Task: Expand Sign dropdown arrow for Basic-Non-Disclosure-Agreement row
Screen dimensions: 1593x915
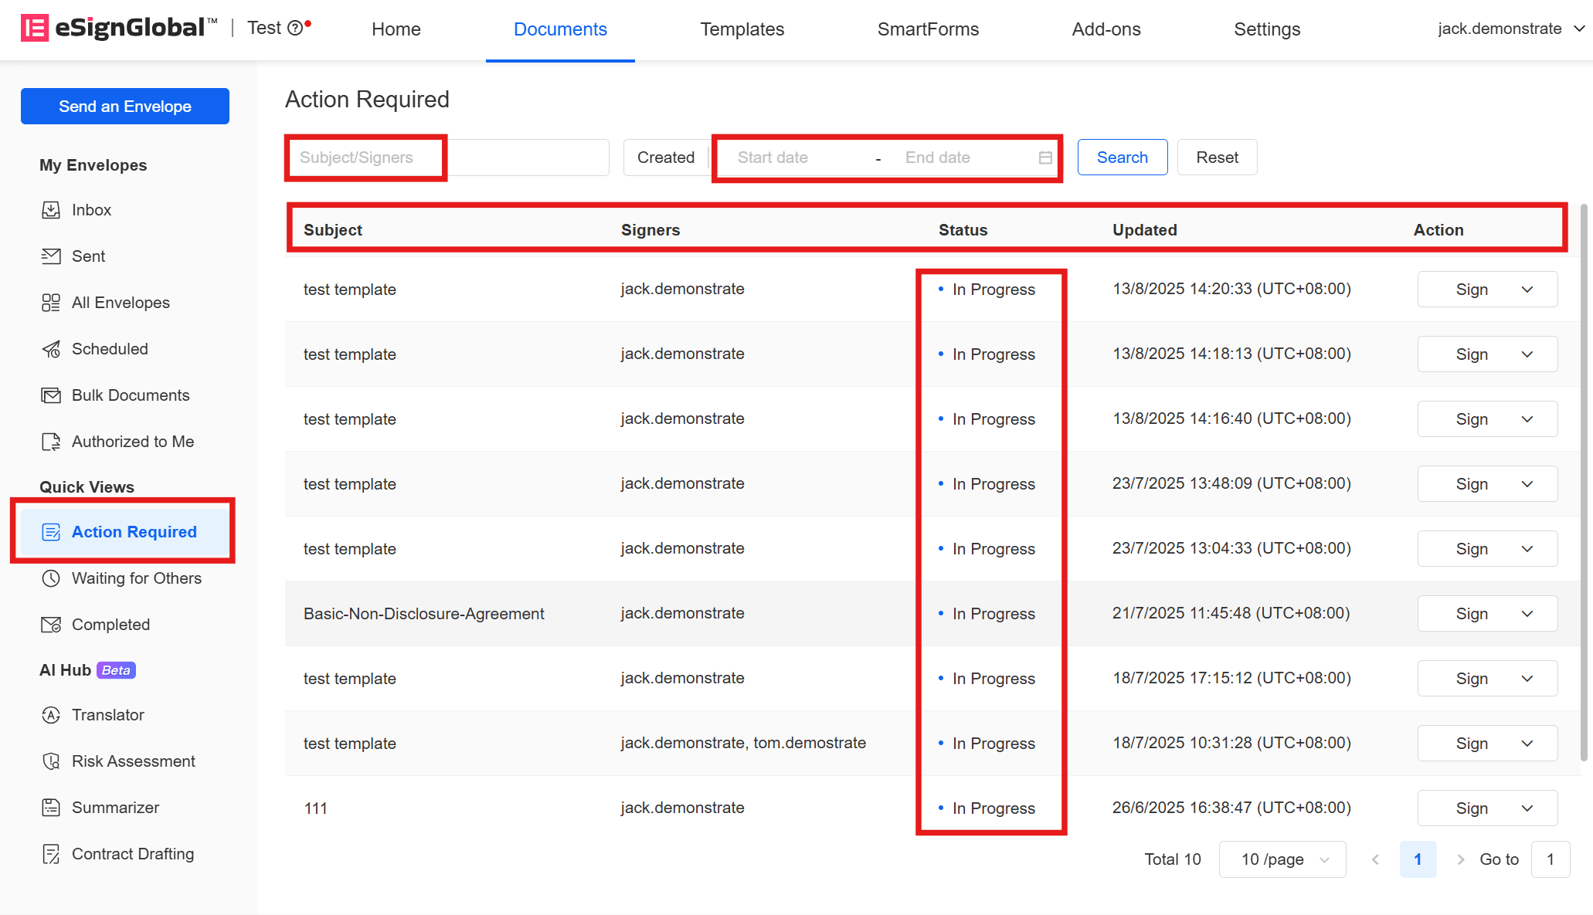Action: 1527,614
